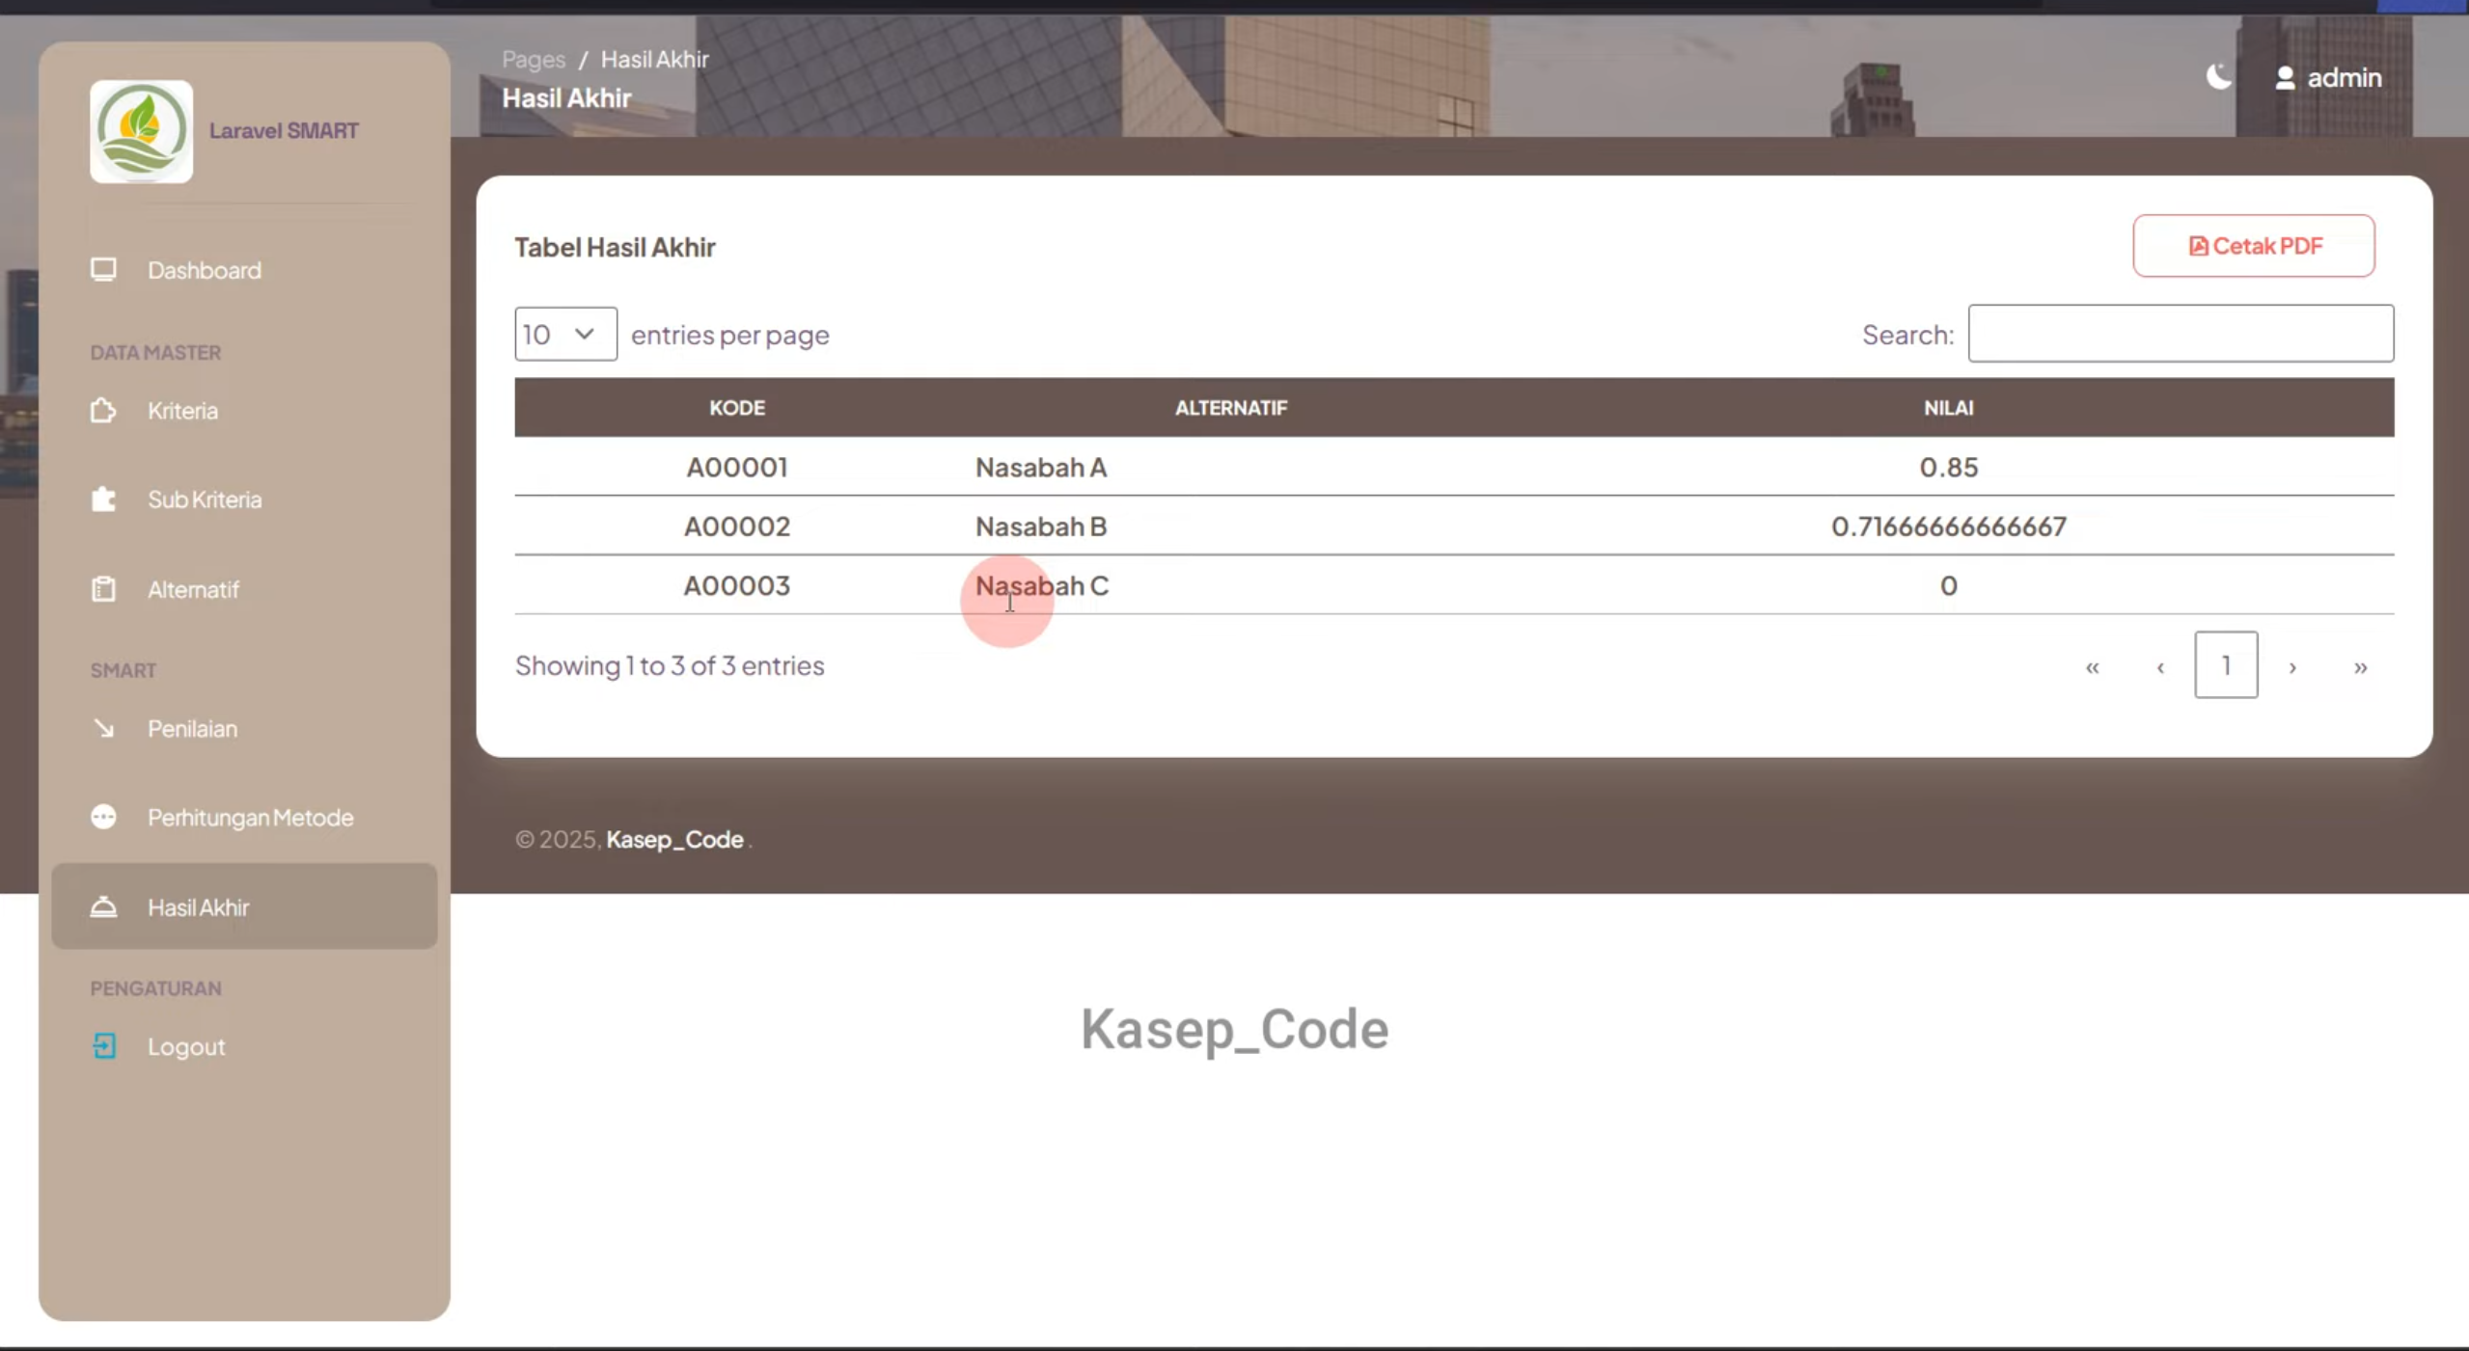Go to the next page with ›
This screenshot has height=1351, width=2469.
pyautogui.click(x=2292, y=666)
